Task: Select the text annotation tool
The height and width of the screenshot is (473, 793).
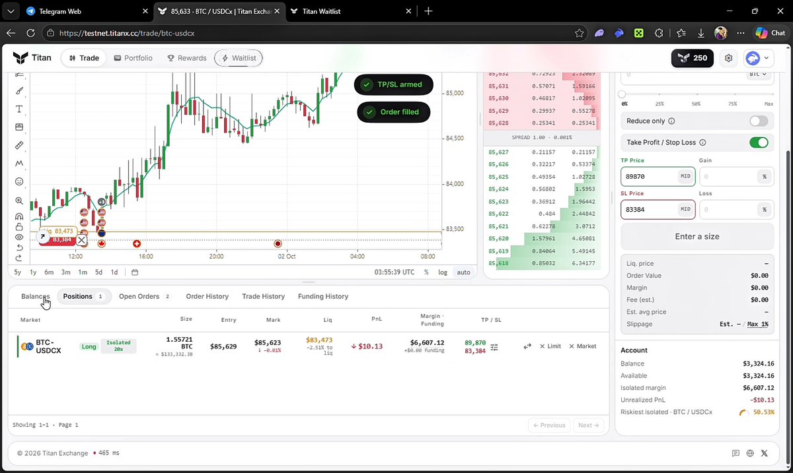Action: pyautogui.click(x=19, y=109)
